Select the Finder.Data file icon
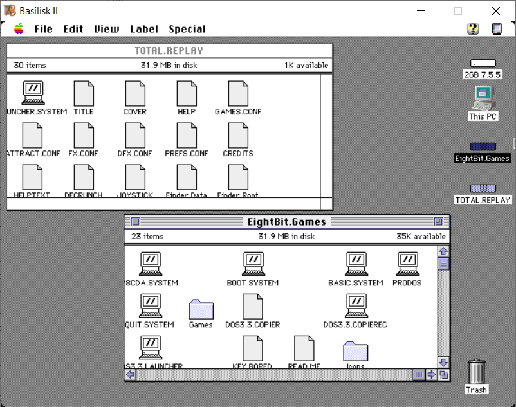The image size is (516, 407). pyautogui.click(x=187, y=177)
